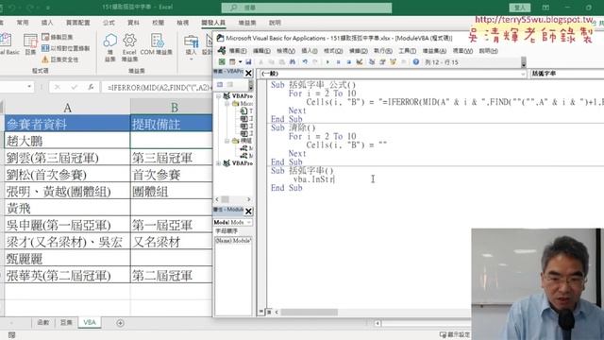This screenshot has width=604, height=340.
Task: Click the Paste icon in VBA toolbar
Action: (281, 62)
